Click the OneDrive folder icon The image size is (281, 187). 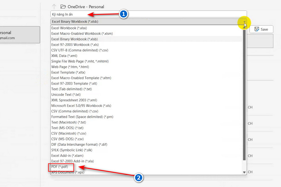(x=63, y=7)
